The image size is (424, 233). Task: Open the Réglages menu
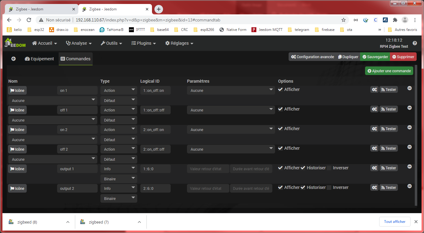(x=179, y=43)
